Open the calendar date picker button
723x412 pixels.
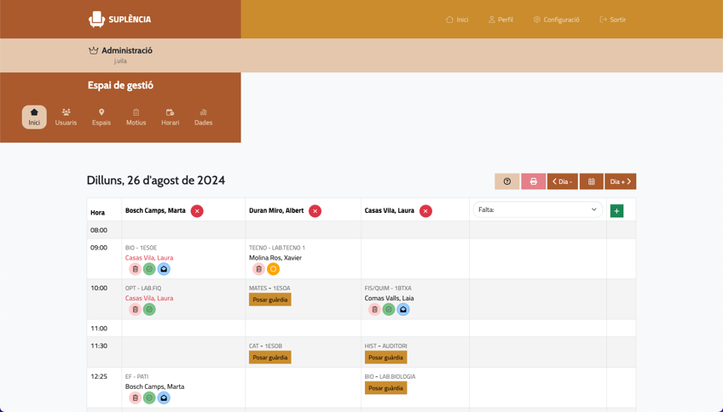[x=591, y=181]
